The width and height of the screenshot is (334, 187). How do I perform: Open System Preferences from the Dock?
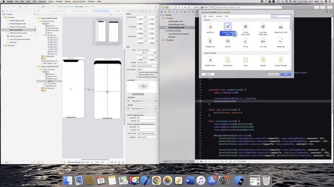(223, 180)
